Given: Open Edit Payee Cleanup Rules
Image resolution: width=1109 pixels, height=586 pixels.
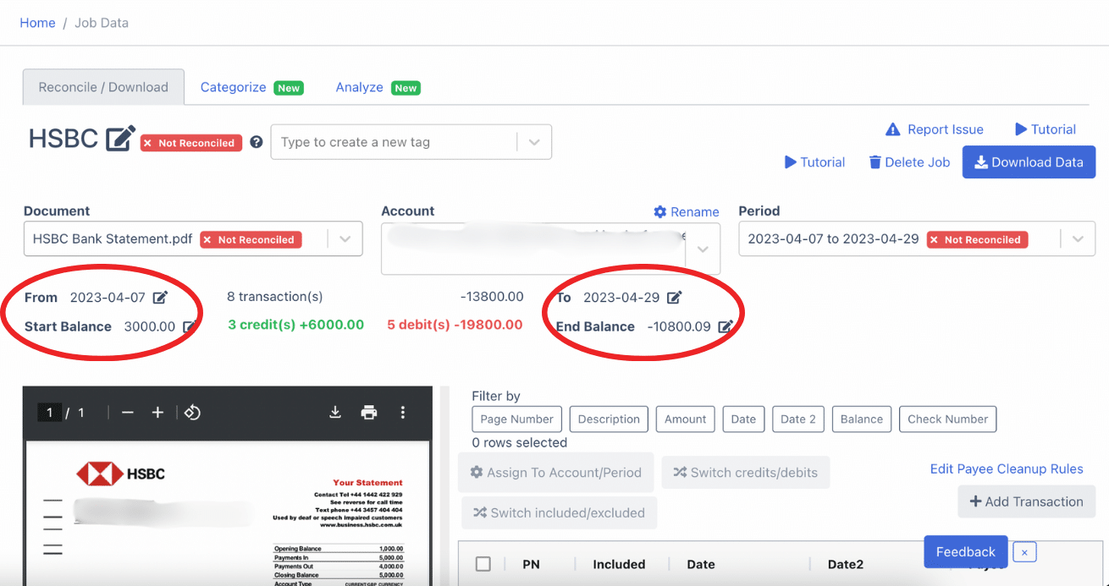Looking at the screenshot, I should pyautogui.click(x=1007, y=468).
